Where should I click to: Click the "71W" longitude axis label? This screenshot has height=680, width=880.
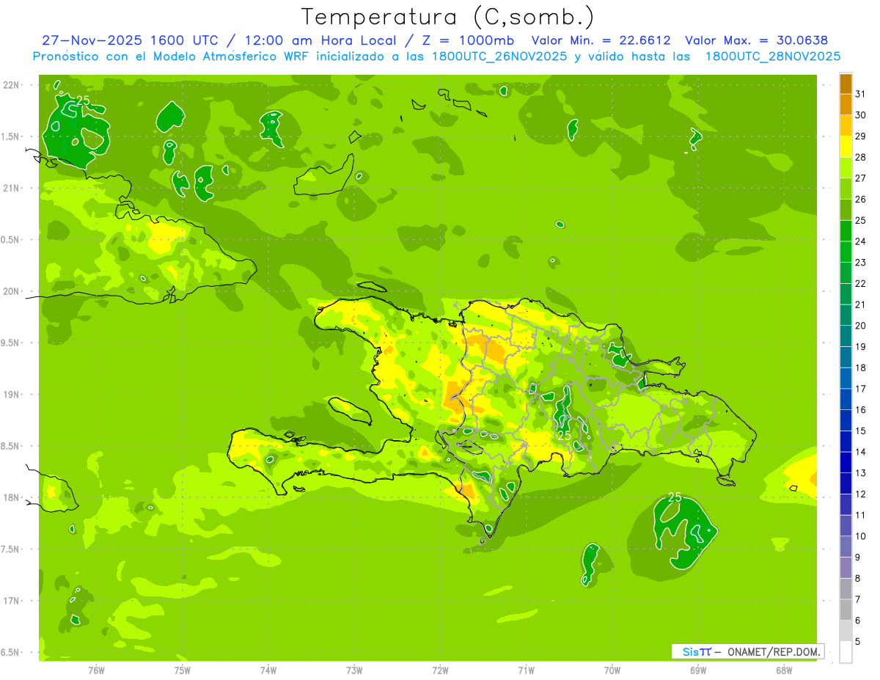coord(526,670)
